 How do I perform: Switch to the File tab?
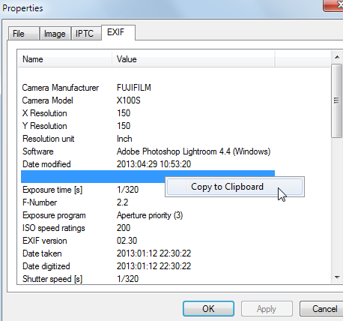tap(24, 34)
